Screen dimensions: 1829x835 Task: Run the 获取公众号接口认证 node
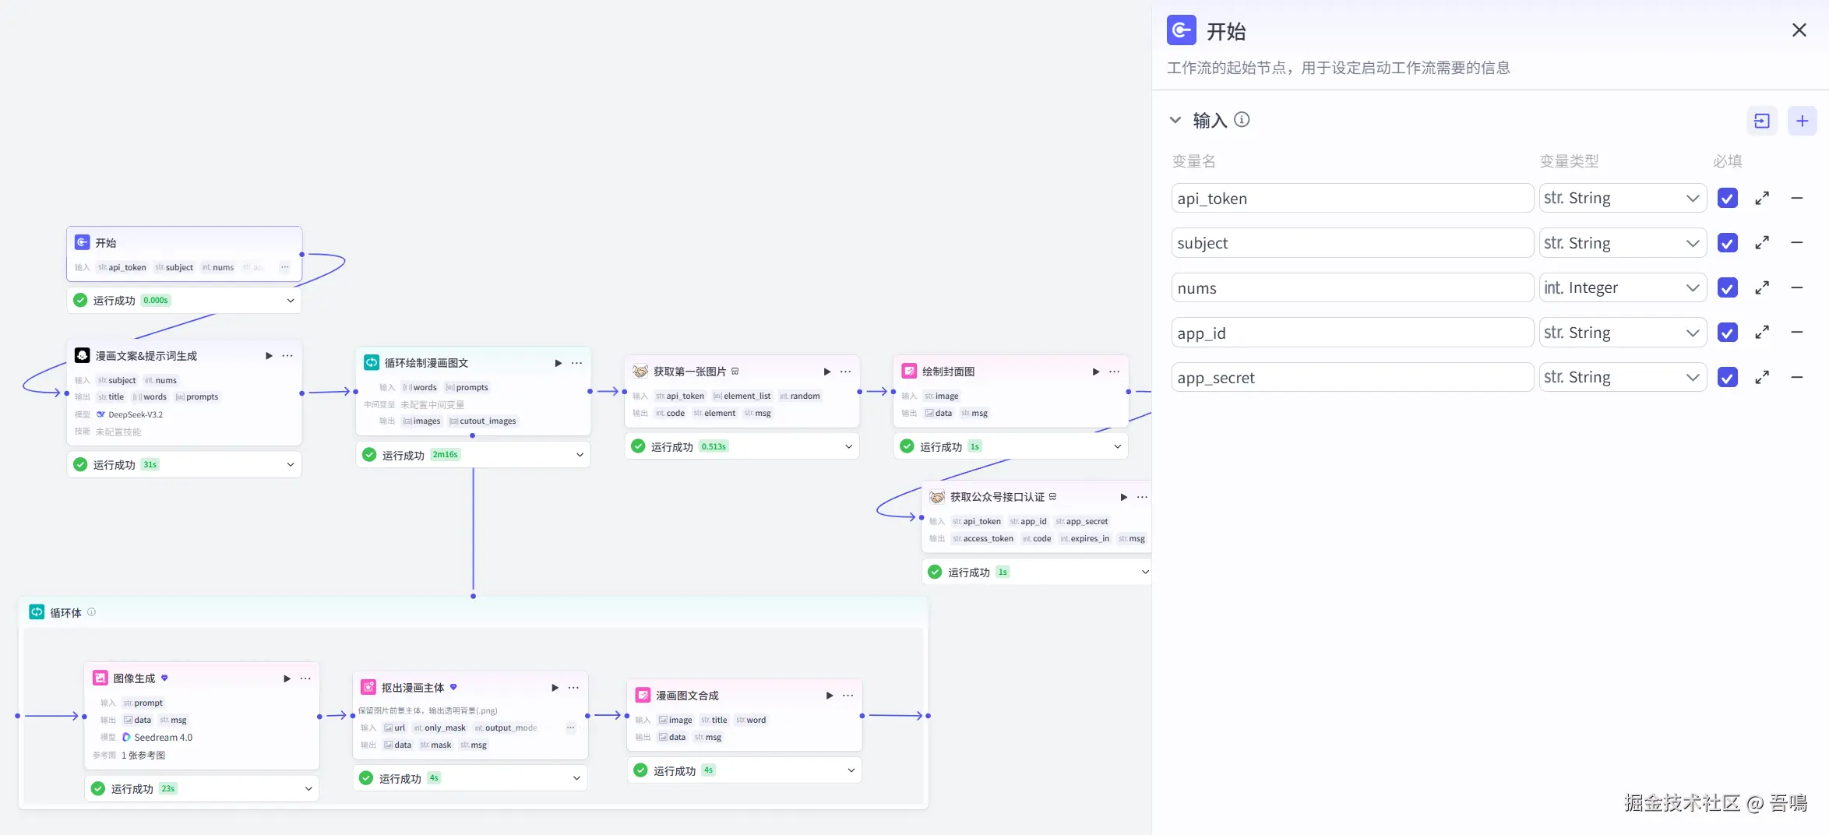pyautogui.click(x=1124, y=497)
